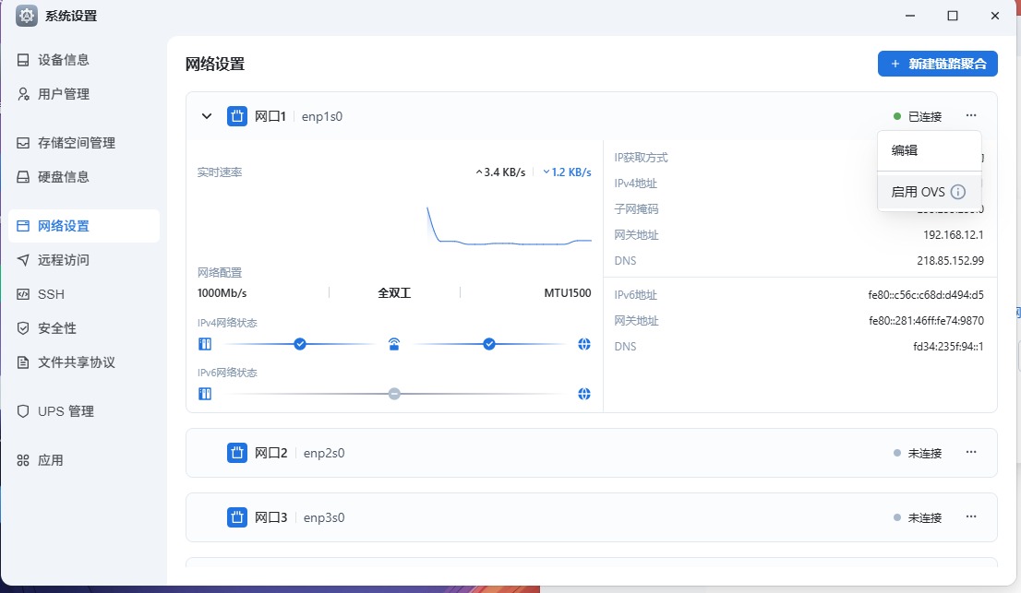Choose 启用 OVS in the popup menu
Image resolution: width=1021 pixels, height=593 pixels.
click(918, 192)
